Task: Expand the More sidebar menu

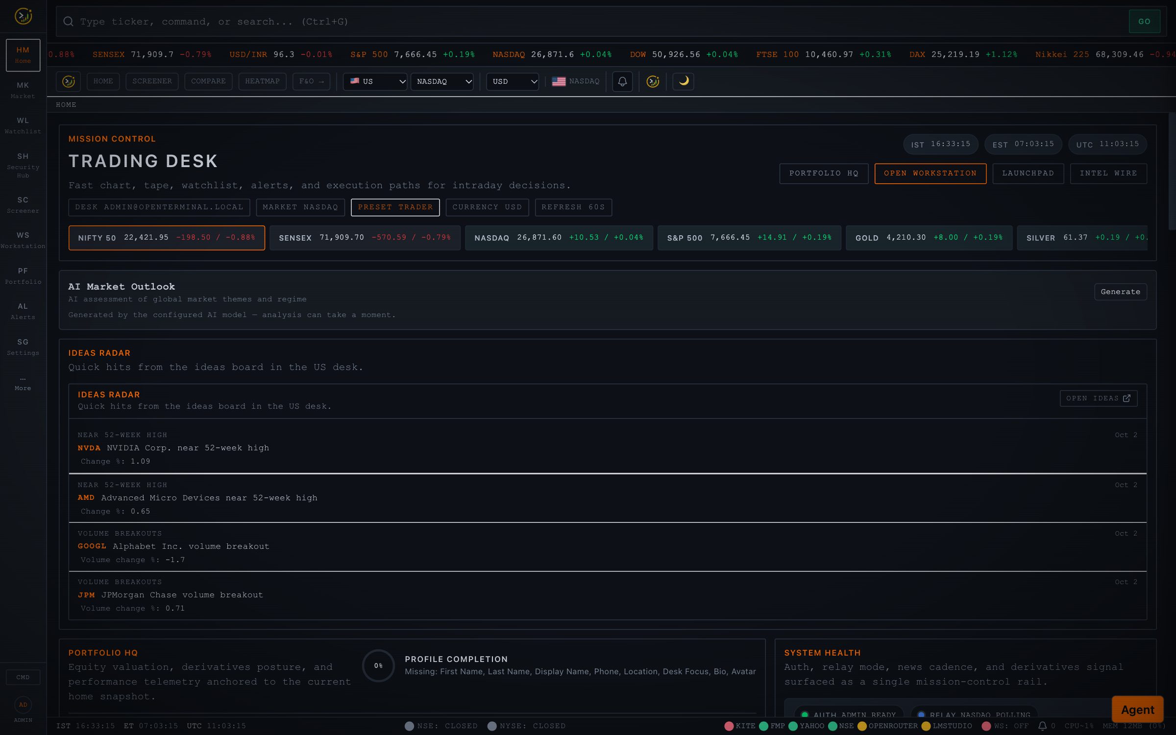Action: coord(23,383)
